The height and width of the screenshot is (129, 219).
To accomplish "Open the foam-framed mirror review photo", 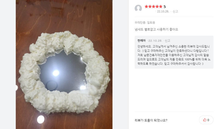I will pos(64,64).
